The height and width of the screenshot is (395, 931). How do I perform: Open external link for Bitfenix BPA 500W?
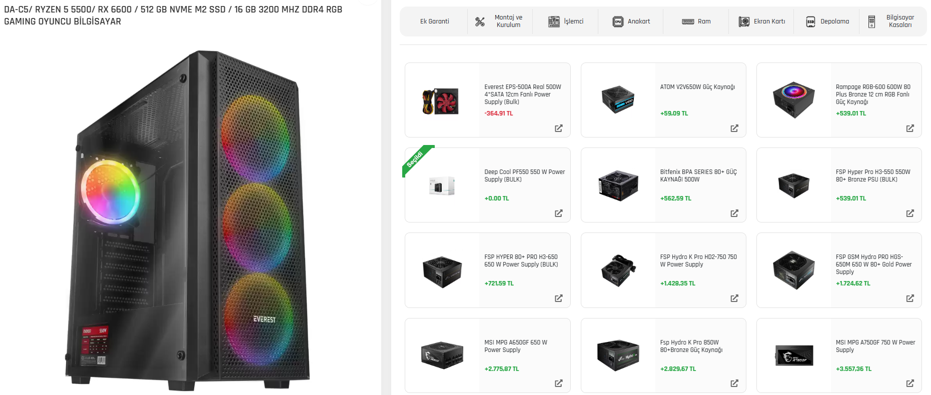coord(734,213)
